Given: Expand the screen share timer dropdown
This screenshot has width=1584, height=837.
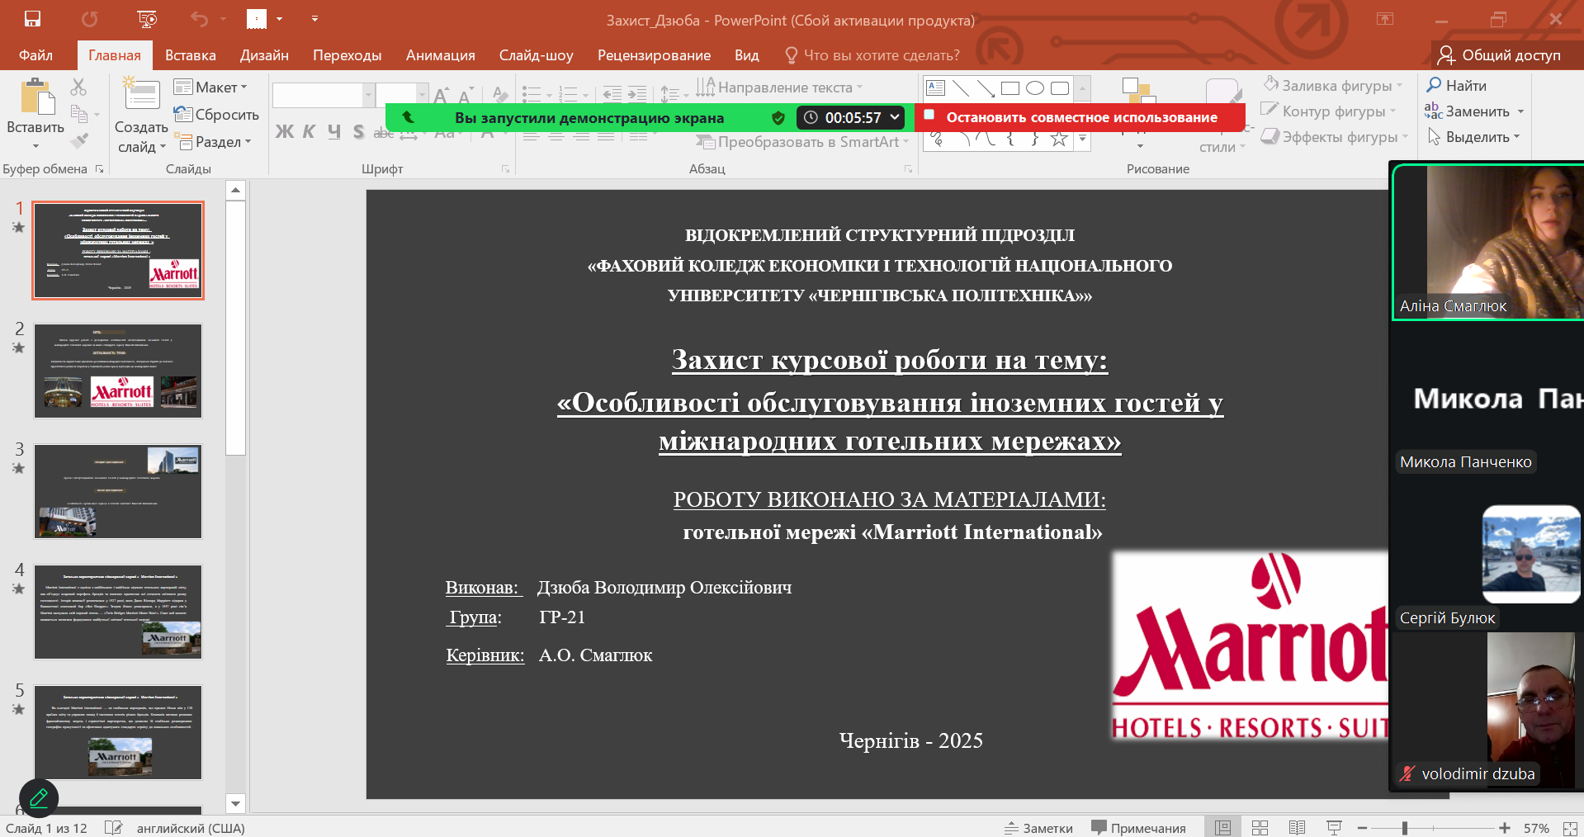Looking at the screenshot, I should 895,117.
